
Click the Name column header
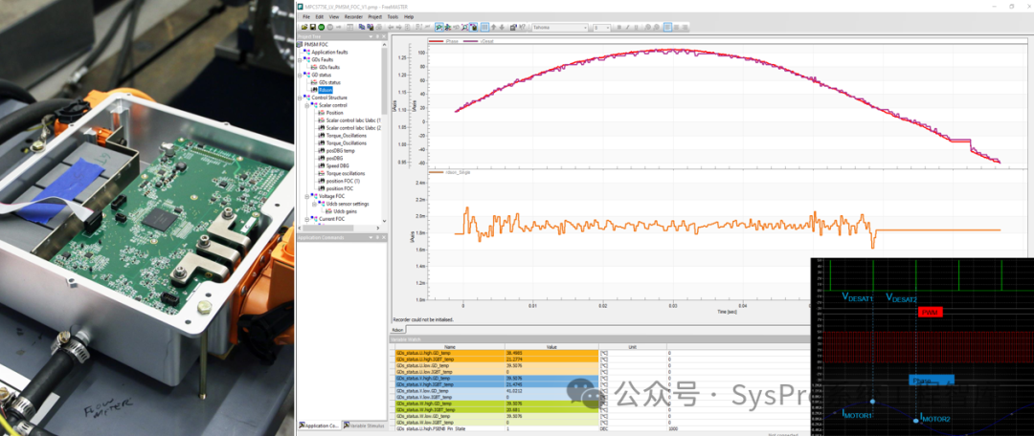click(449, 347)
